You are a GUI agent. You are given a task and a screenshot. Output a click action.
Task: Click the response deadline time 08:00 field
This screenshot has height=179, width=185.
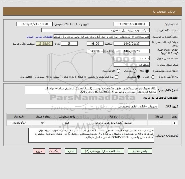(x=95, y=44)
